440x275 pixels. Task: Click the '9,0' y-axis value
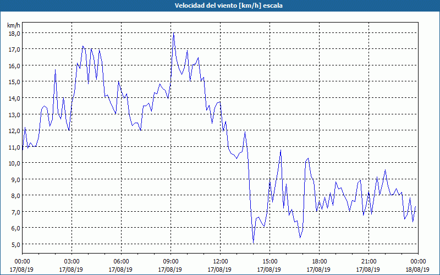click(x=16, y=180)
